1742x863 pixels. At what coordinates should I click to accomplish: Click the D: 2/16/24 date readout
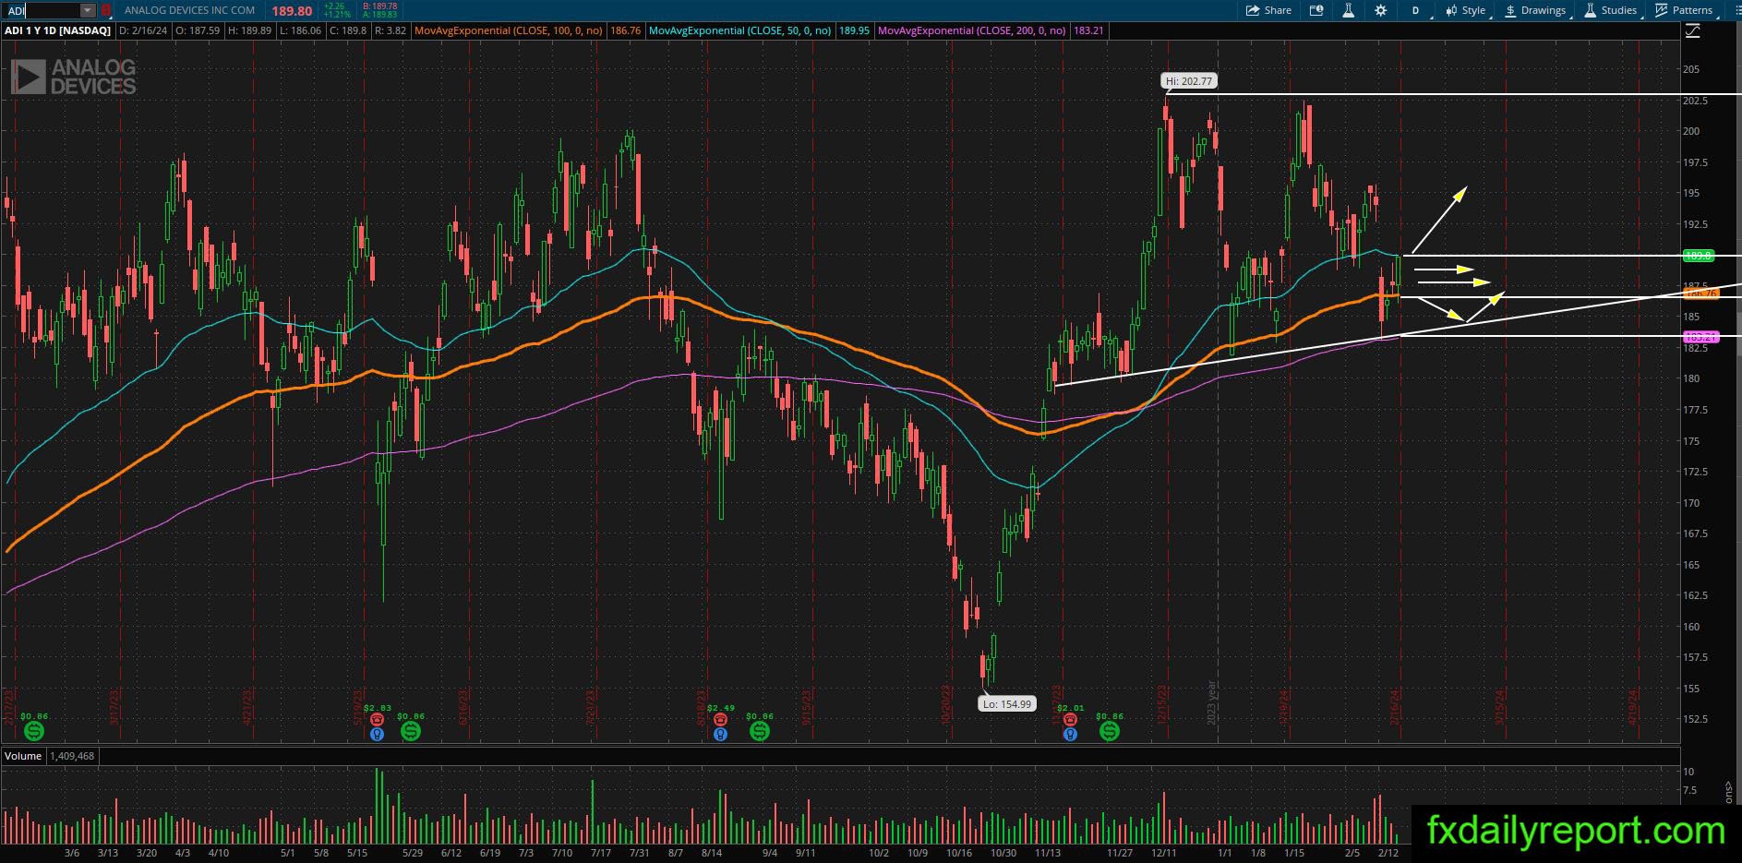145,30
